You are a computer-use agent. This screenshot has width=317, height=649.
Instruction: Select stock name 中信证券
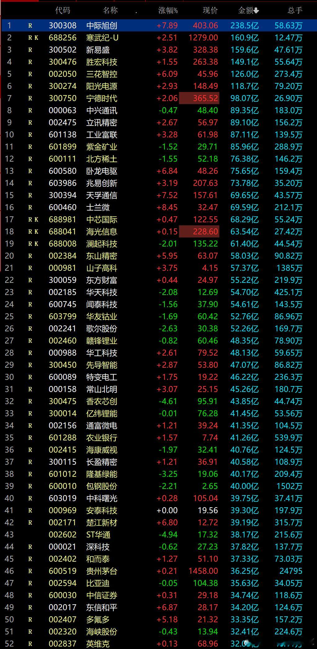102,595
